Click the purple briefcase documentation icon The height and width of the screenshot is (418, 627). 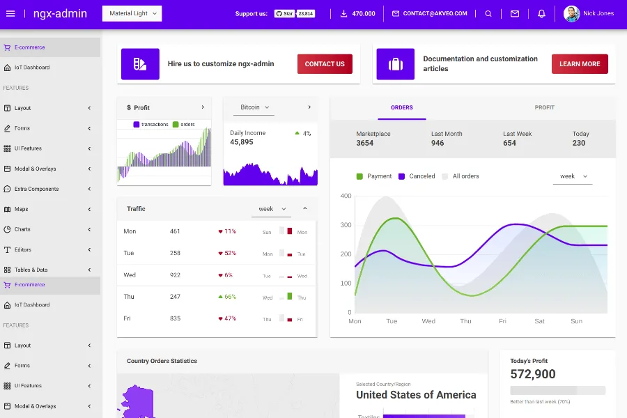click(x=396, y=64)
